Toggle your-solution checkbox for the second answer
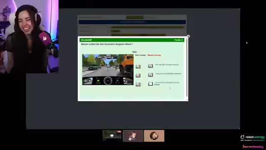This screenshot has width=266, height=150. [x=138, y=75]
